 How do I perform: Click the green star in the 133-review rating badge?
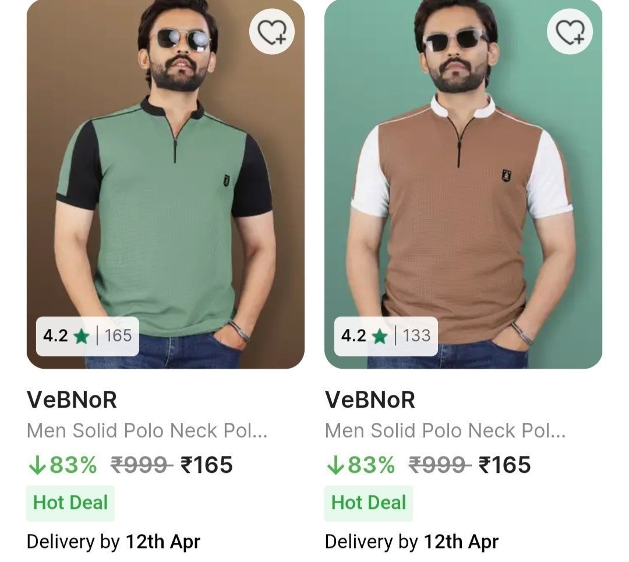tap(379, 337)
